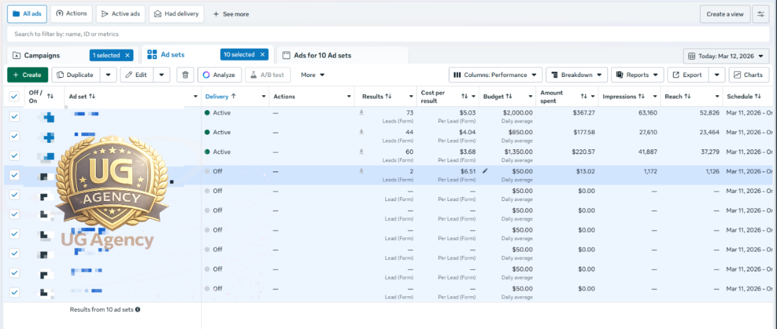Click the search filter input field
777x329 pixels.
coord(388,34)
